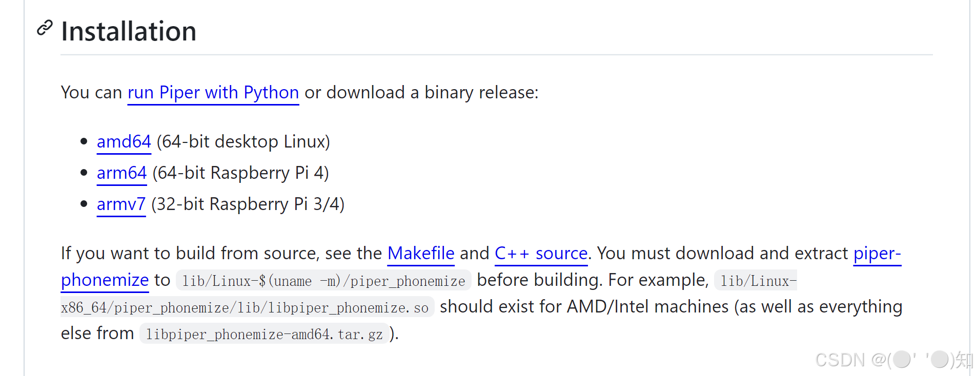Image resolution: width=976 pixels, height=376 pixels.
Task: Follow the C++ source link
Action: tap(541, 254)
